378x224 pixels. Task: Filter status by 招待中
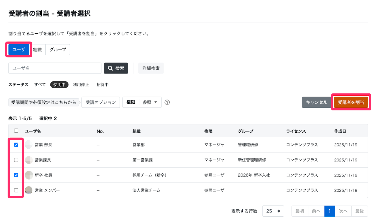click(x=103, y=85)
